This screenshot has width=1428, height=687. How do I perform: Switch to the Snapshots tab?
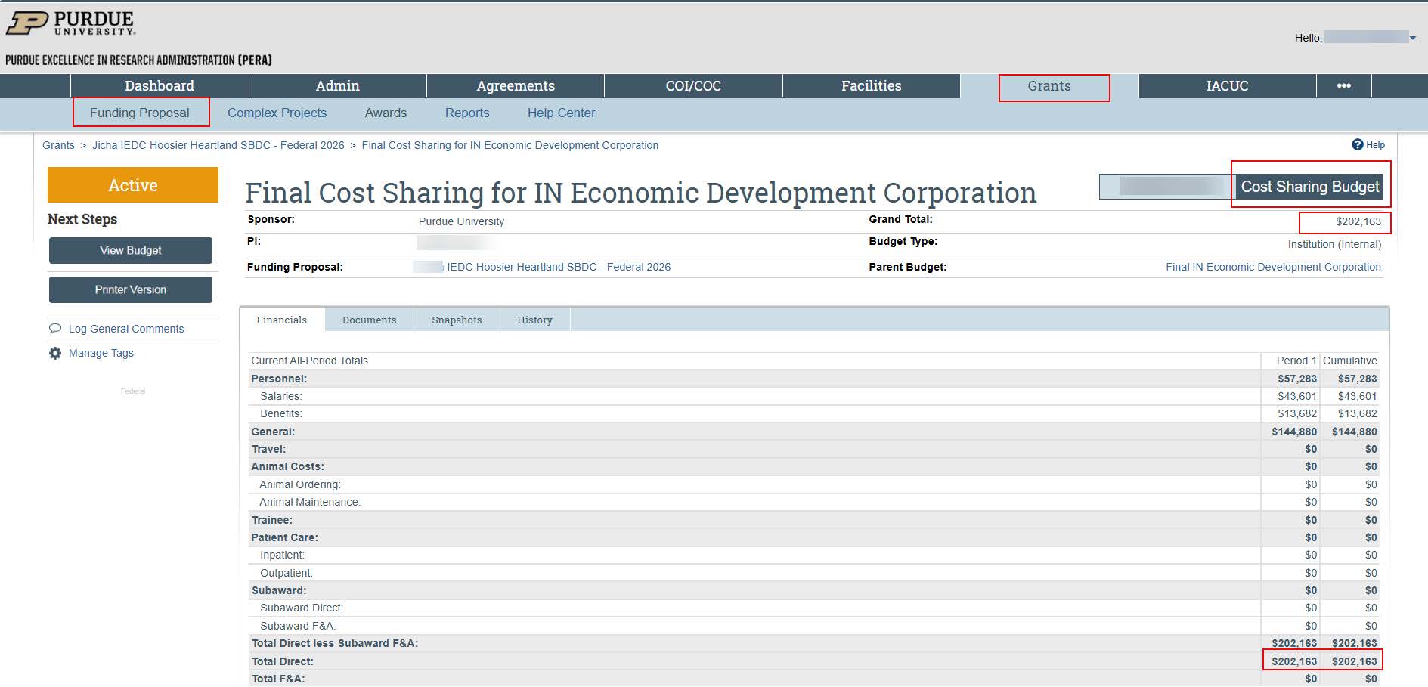point(457,320)
